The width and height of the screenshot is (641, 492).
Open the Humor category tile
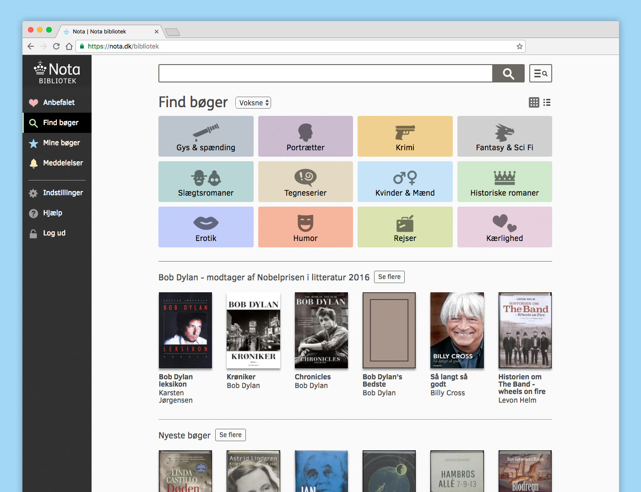point(305,227)
